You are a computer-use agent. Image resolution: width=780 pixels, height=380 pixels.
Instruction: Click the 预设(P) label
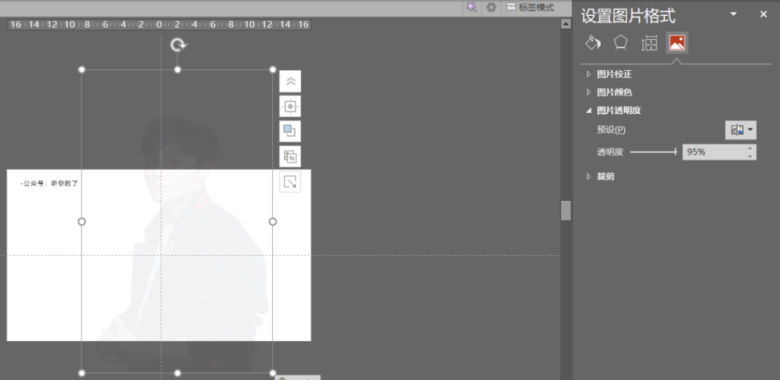tap(611, 130)
